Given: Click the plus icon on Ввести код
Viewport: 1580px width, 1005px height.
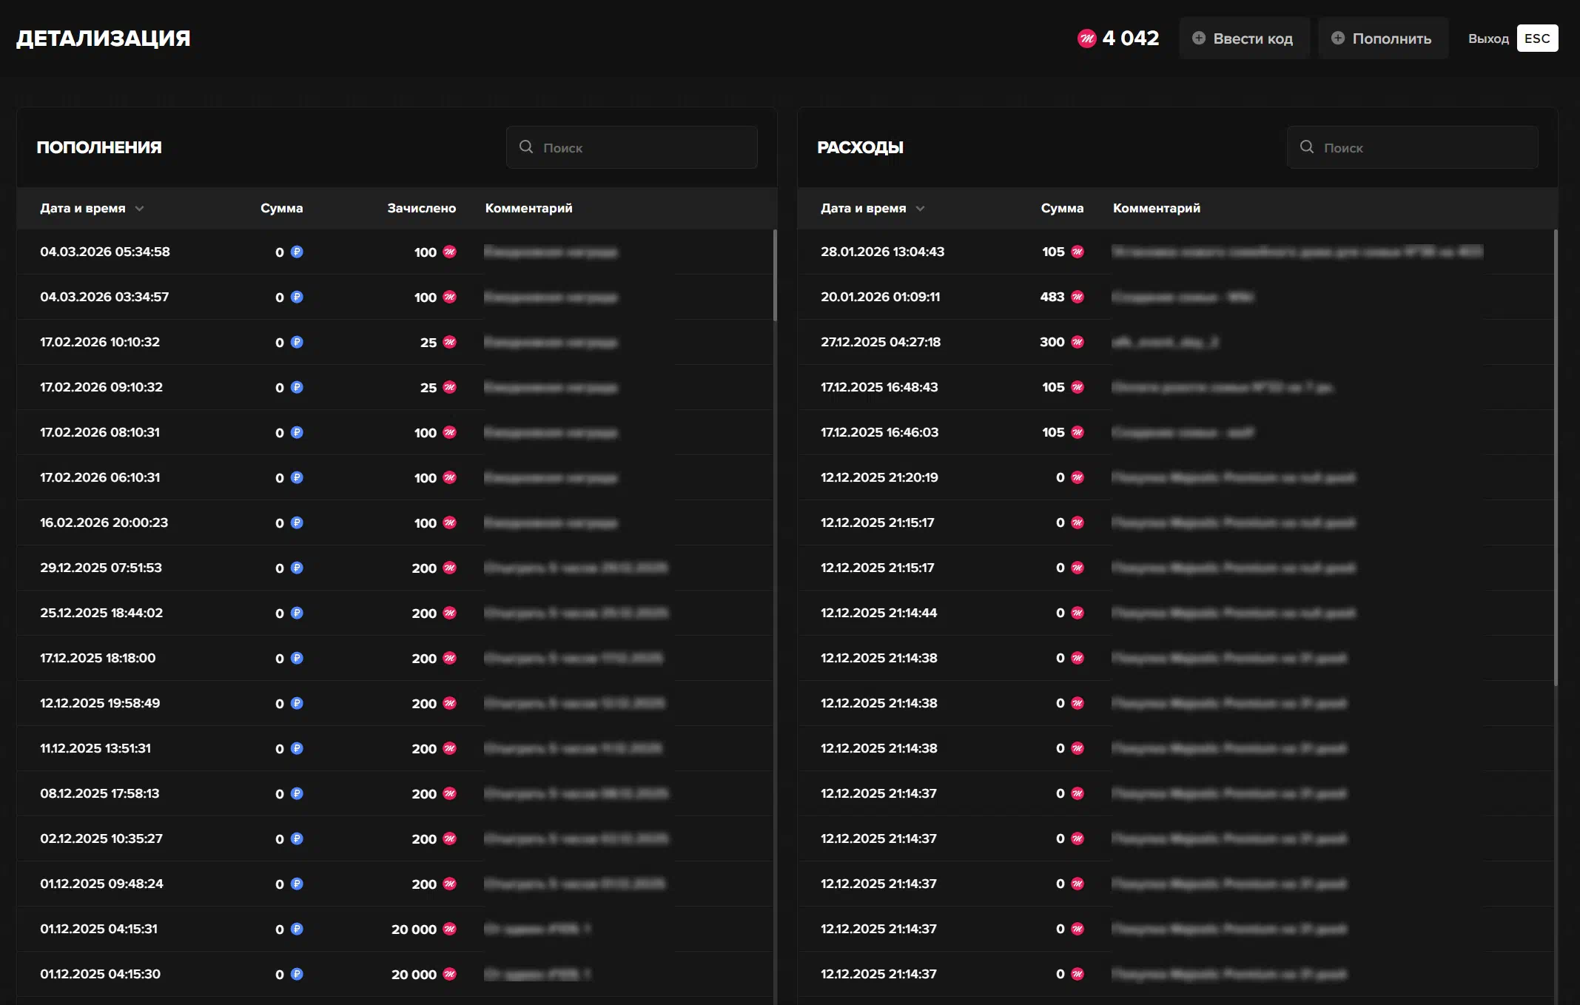Looking at the screenshot, I should coord(1199,38).
